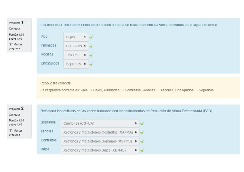Click the green checkmark next to Palmadas answer

point(91,46)
